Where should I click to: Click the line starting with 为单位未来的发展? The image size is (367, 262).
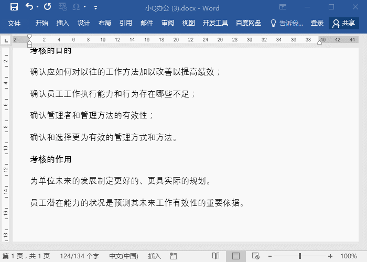[120, 181]
